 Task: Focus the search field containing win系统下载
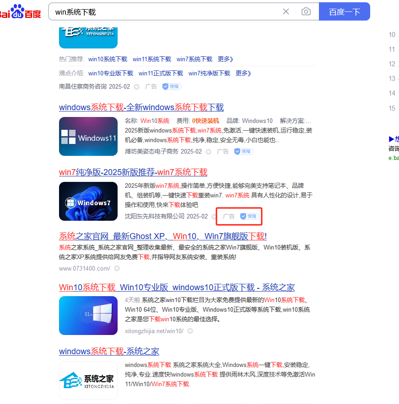[165, 11]
